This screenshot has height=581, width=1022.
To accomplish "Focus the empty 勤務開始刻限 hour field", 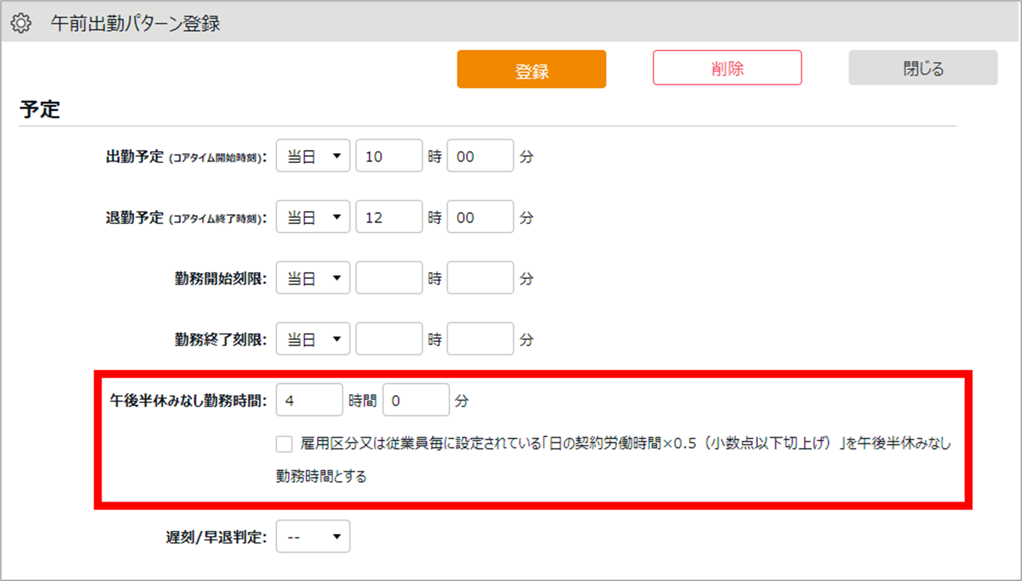I will click(389, 278).
